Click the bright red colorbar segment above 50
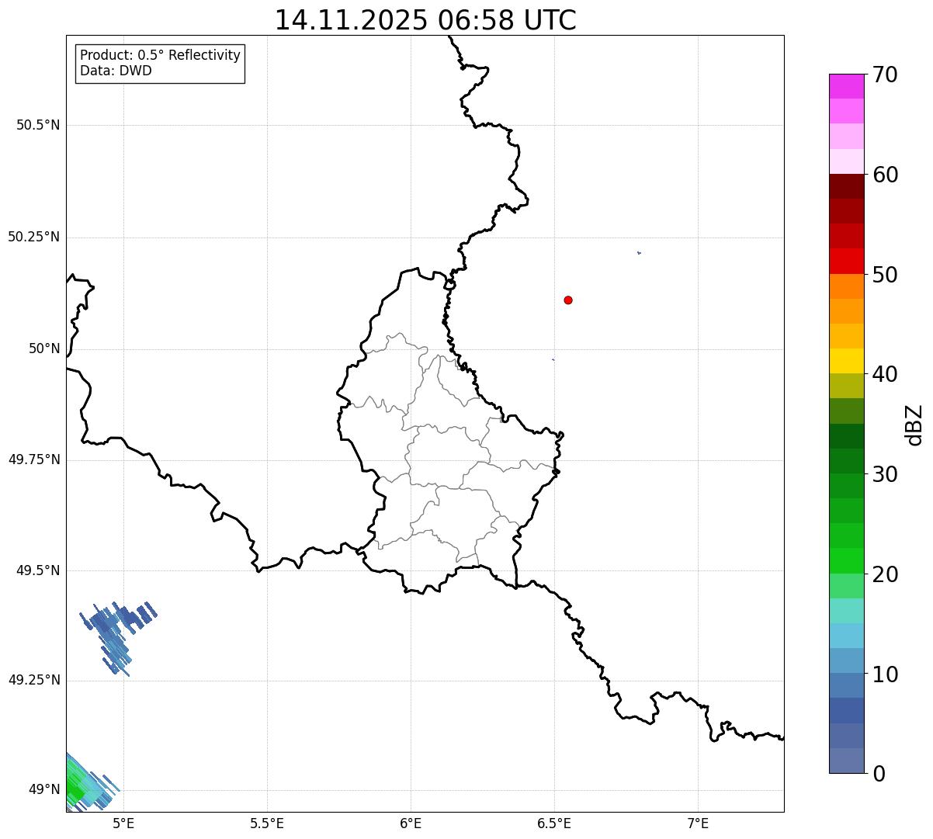This screenshot has width=933, height=839. (846, 261)
